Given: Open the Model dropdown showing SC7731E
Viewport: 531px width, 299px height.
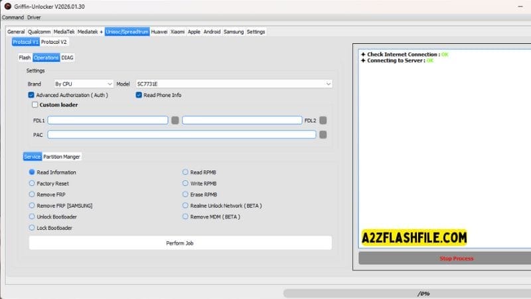Looking at the screenshot, I should pos(234,84).
